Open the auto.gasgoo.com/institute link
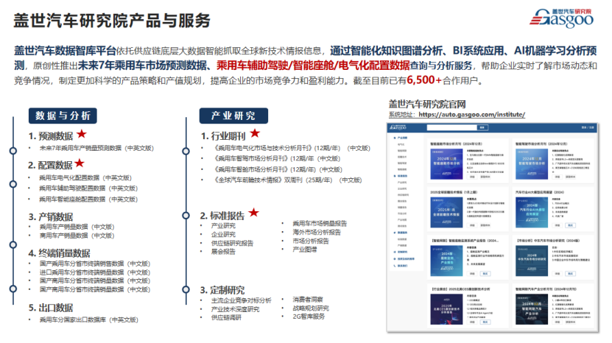Viewport: 612px width, 343px height. pyautogui.click(x=471, y=114)
